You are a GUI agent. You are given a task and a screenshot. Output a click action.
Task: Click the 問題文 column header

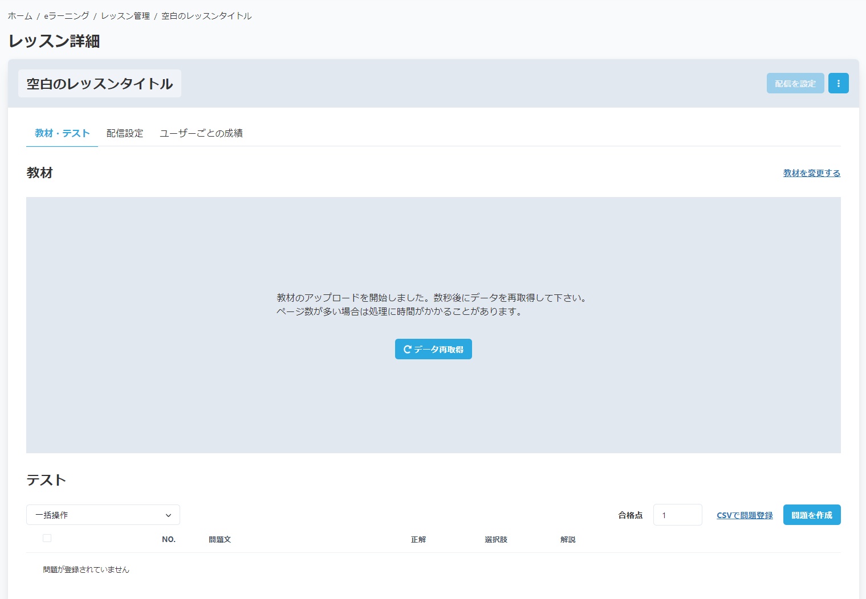[219, 539]
